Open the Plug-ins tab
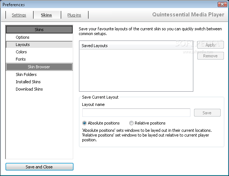Screen dimensions: 229x176 (74, 15)
